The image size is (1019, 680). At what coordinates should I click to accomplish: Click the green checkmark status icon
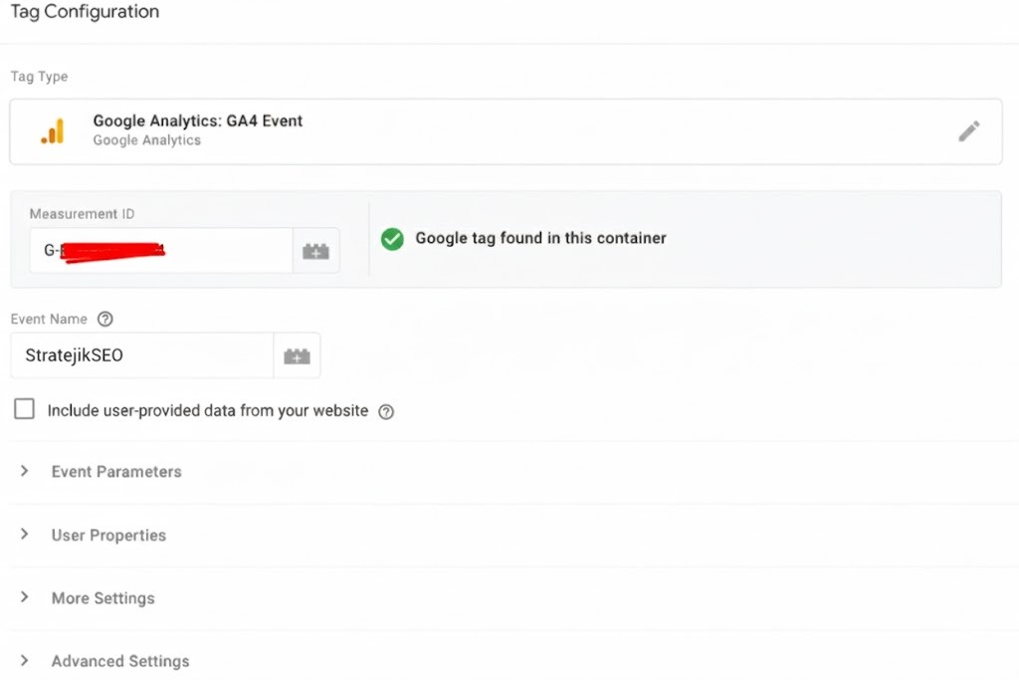point(391,239)
